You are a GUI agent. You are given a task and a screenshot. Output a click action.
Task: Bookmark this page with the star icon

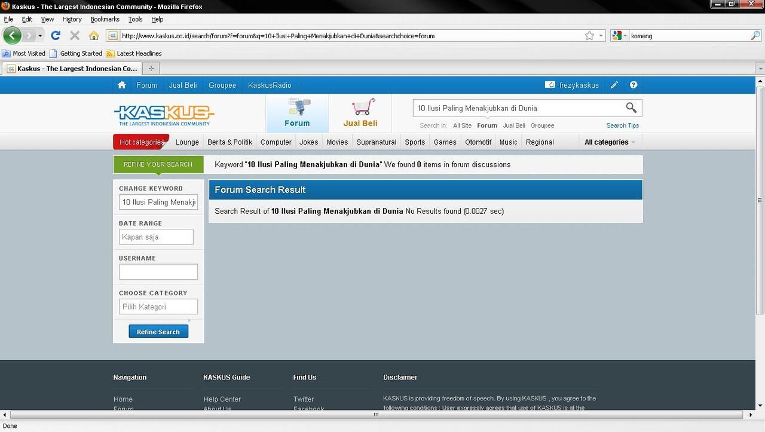click(x=589, y=36)
